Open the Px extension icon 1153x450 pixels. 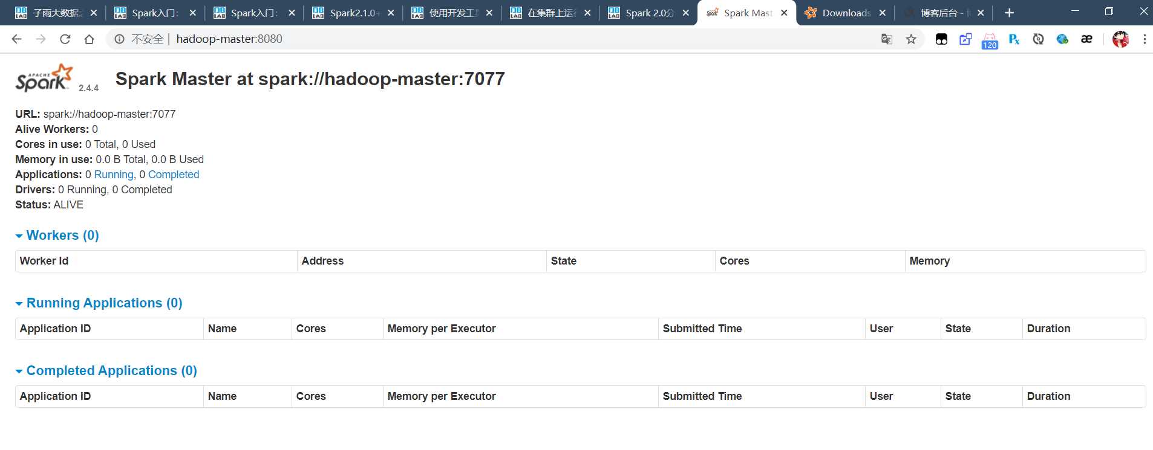pyautogui.click(x=1014, y=39)
